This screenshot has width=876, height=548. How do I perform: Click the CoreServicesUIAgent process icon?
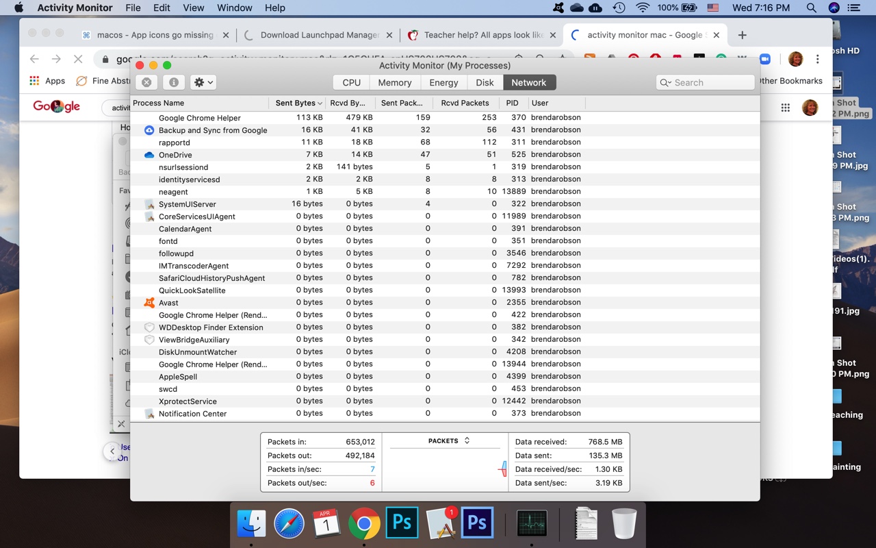click(149, 216)
